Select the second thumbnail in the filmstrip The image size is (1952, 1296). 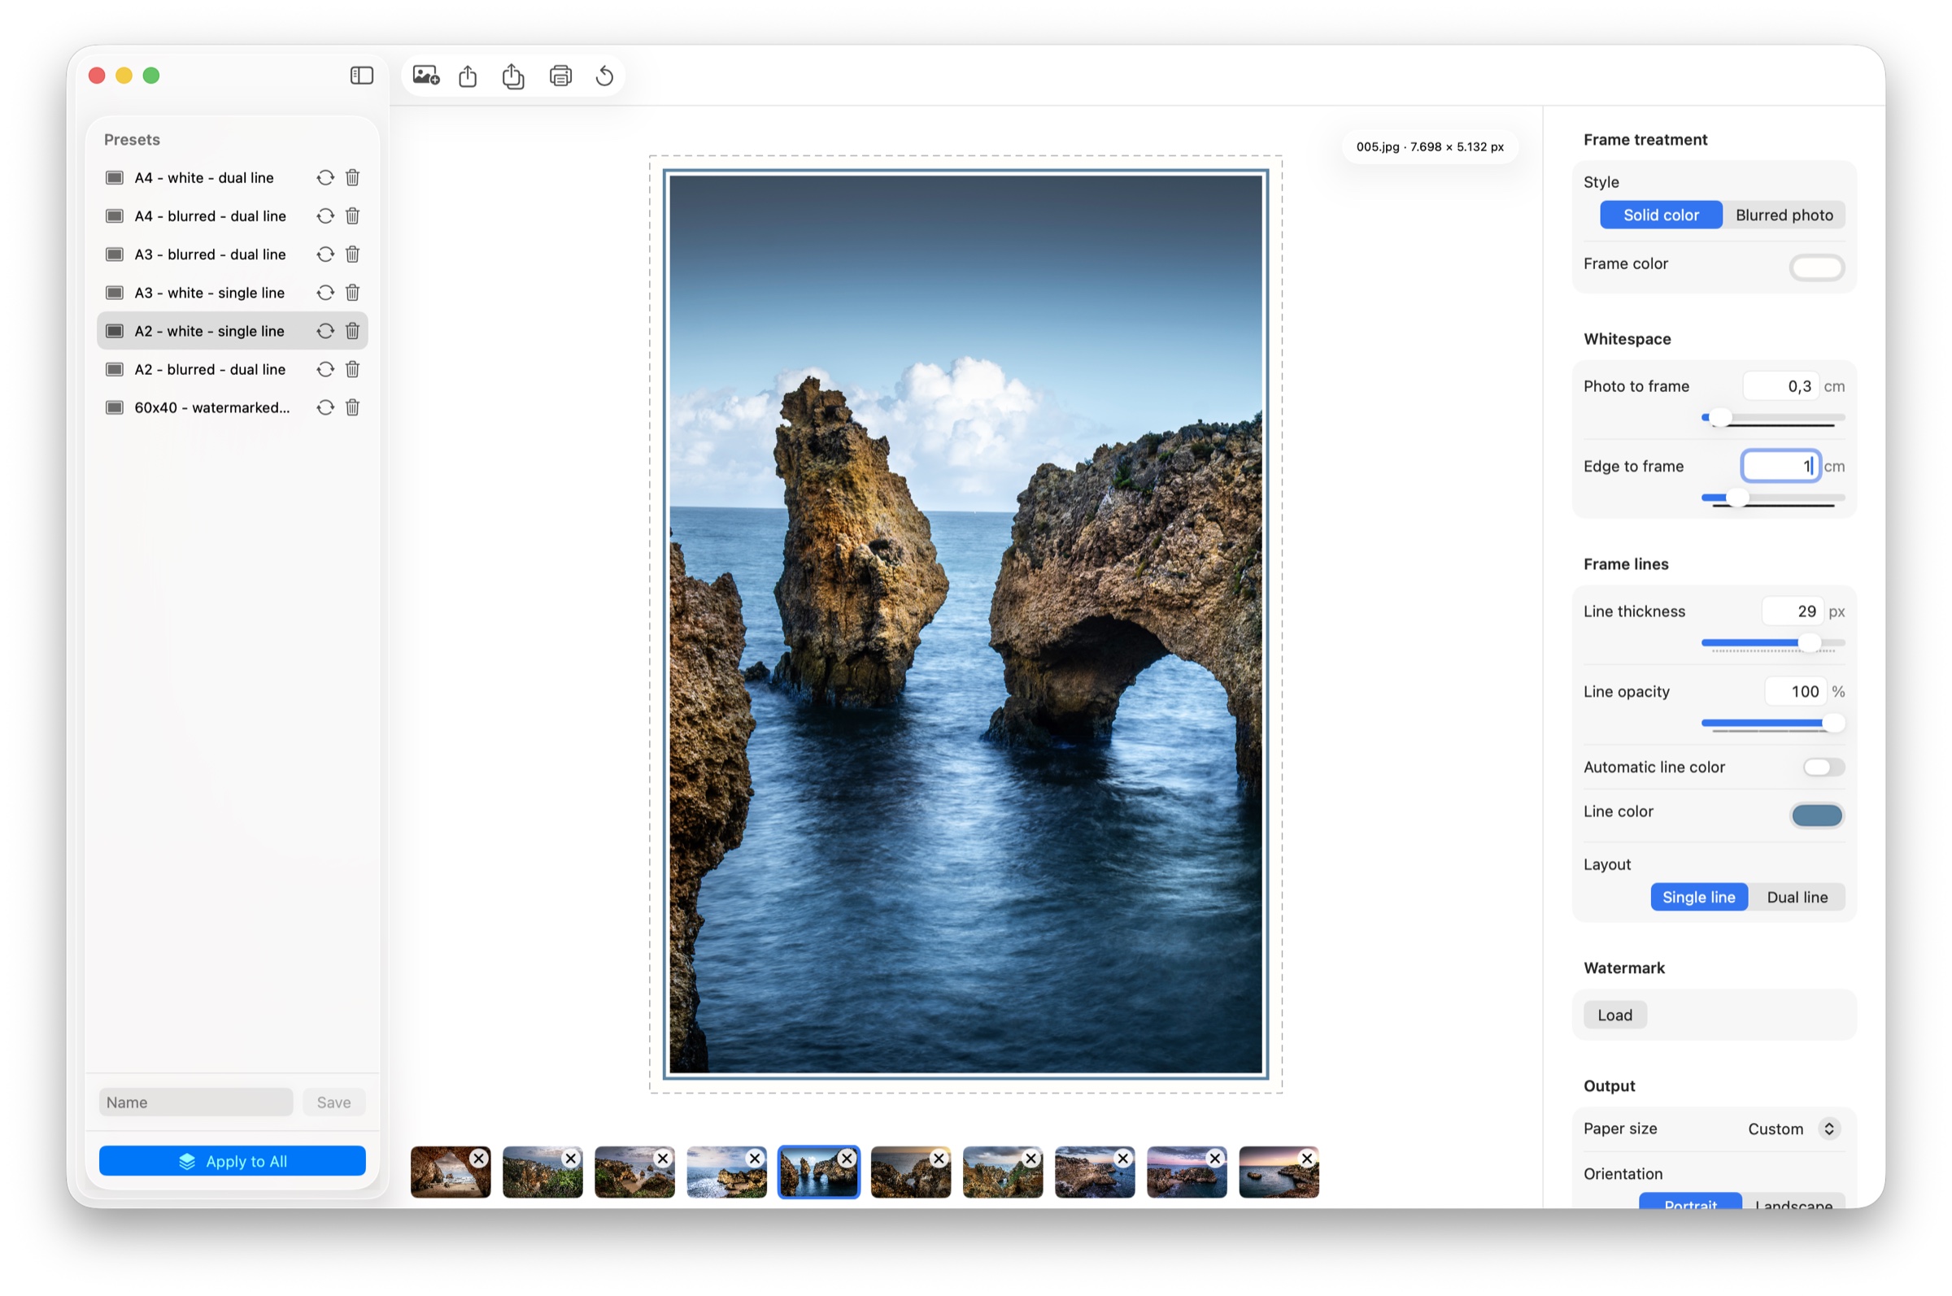(542, 1171)
